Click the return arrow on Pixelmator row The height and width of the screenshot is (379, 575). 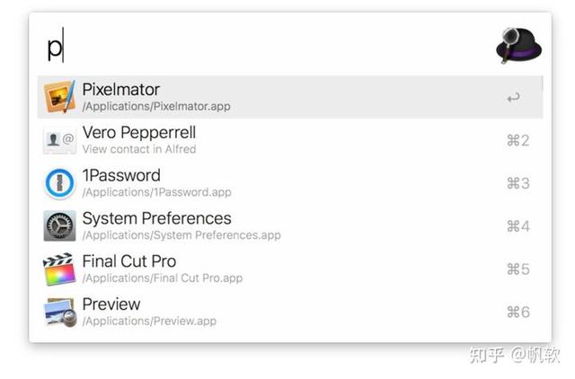tap(513, 98)
